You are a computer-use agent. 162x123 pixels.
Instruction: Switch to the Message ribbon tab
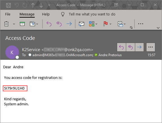click(x=27, y=14)
